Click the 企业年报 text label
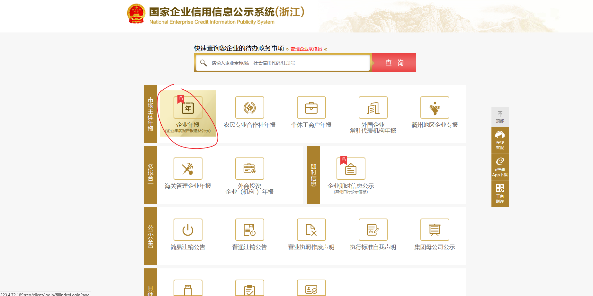This screenshot has width=593, height=296. click(x=188, y=125)
